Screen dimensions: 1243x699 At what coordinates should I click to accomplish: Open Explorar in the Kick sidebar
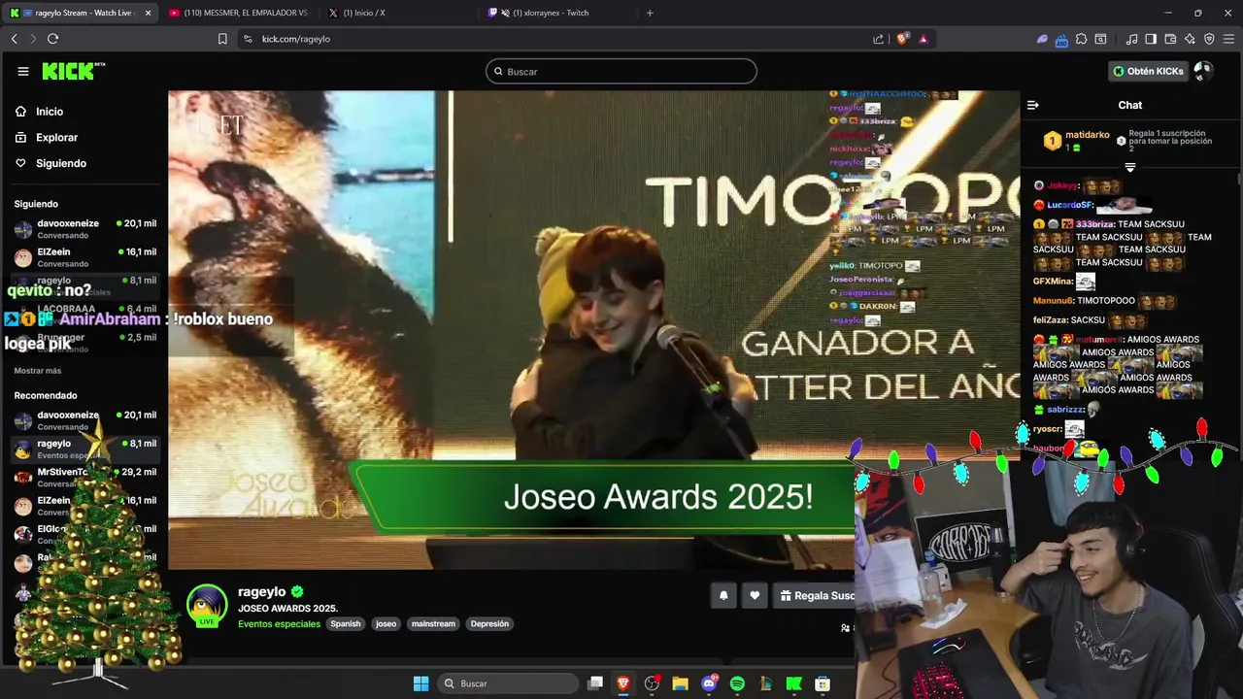tap(47, 138)
